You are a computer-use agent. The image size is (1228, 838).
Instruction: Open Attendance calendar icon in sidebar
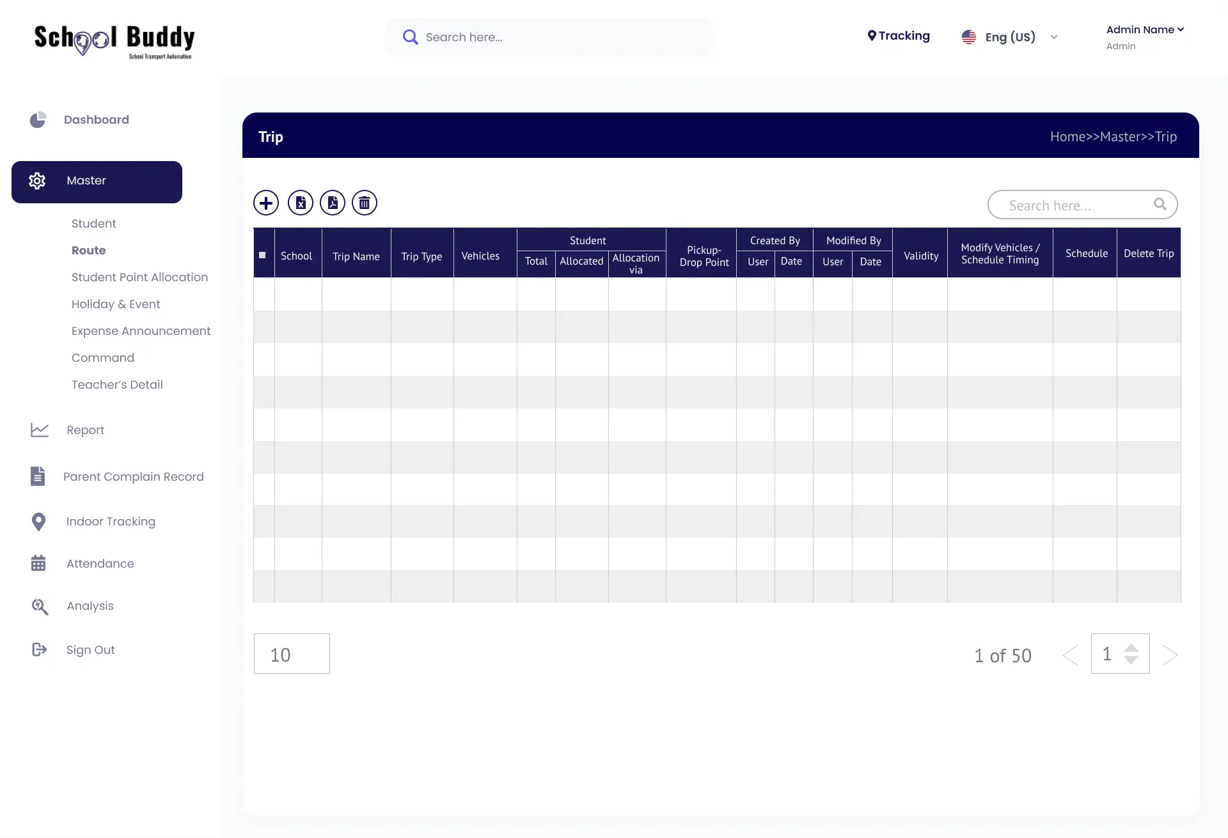tap(38, 563)
